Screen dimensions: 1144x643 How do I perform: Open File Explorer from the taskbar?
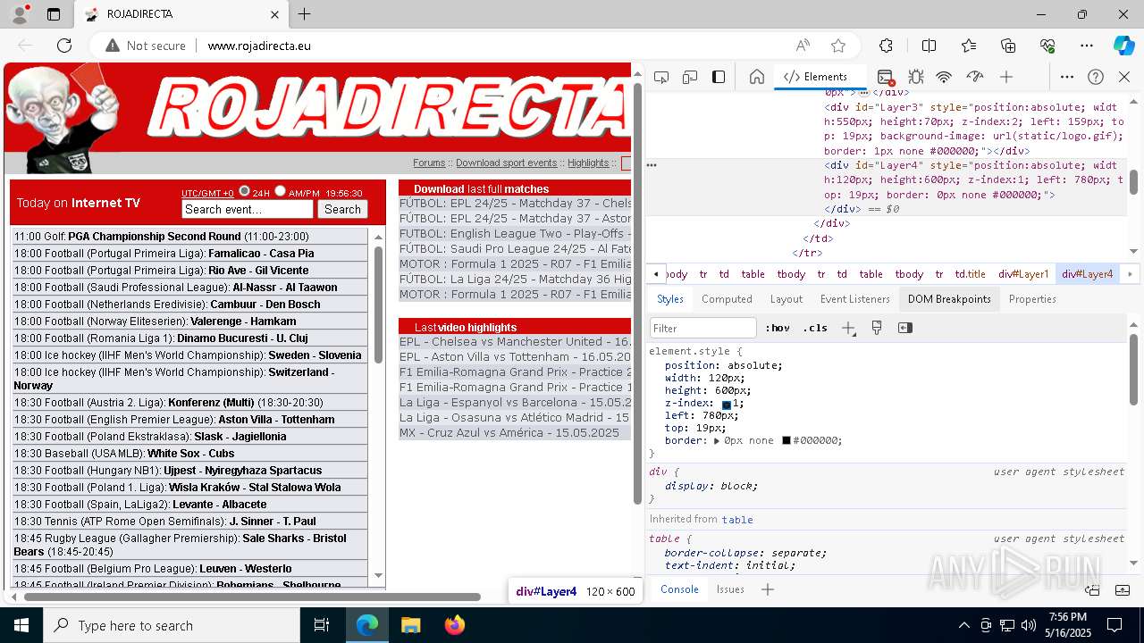[410, 625]
